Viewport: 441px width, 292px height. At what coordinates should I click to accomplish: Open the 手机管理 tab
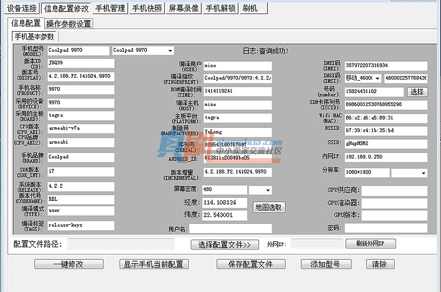(x=110, y=8)
